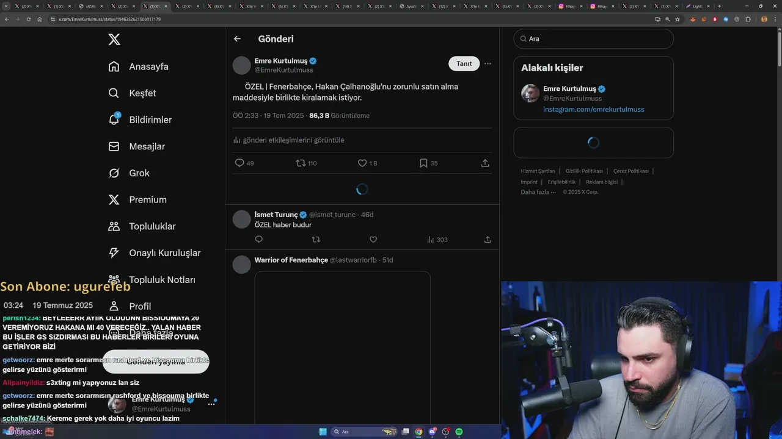The width and height of the screenshot is (782, 439).
Task: Open Erişilebilirlik footer link
Action: (x=561, y=182)
